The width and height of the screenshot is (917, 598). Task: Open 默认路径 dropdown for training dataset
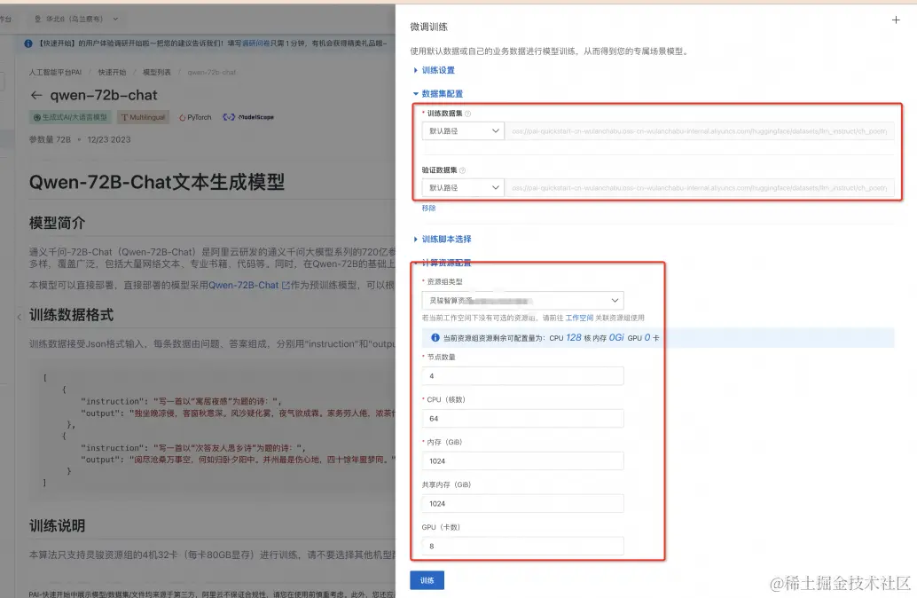point(463,131)
